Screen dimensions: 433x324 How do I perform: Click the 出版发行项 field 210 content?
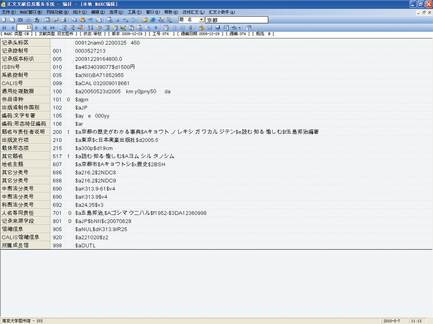116,140
